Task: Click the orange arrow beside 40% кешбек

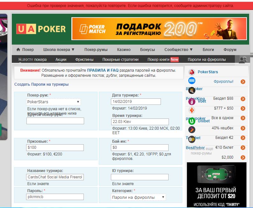Action: coord(243,128)
